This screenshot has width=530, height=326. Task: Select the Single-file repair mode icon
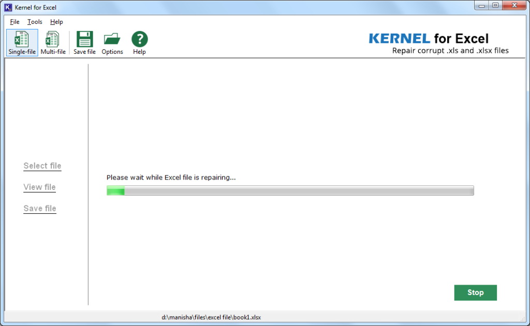point(22,42)
